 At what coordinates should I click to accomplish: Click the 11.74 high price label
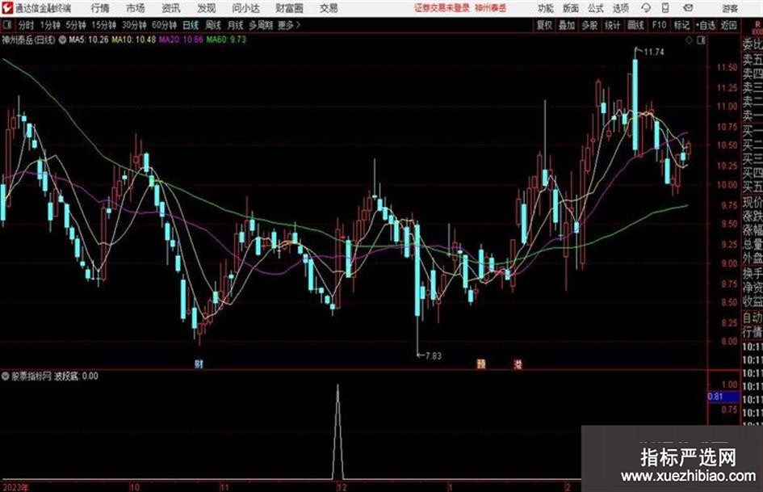coord(653,52)
